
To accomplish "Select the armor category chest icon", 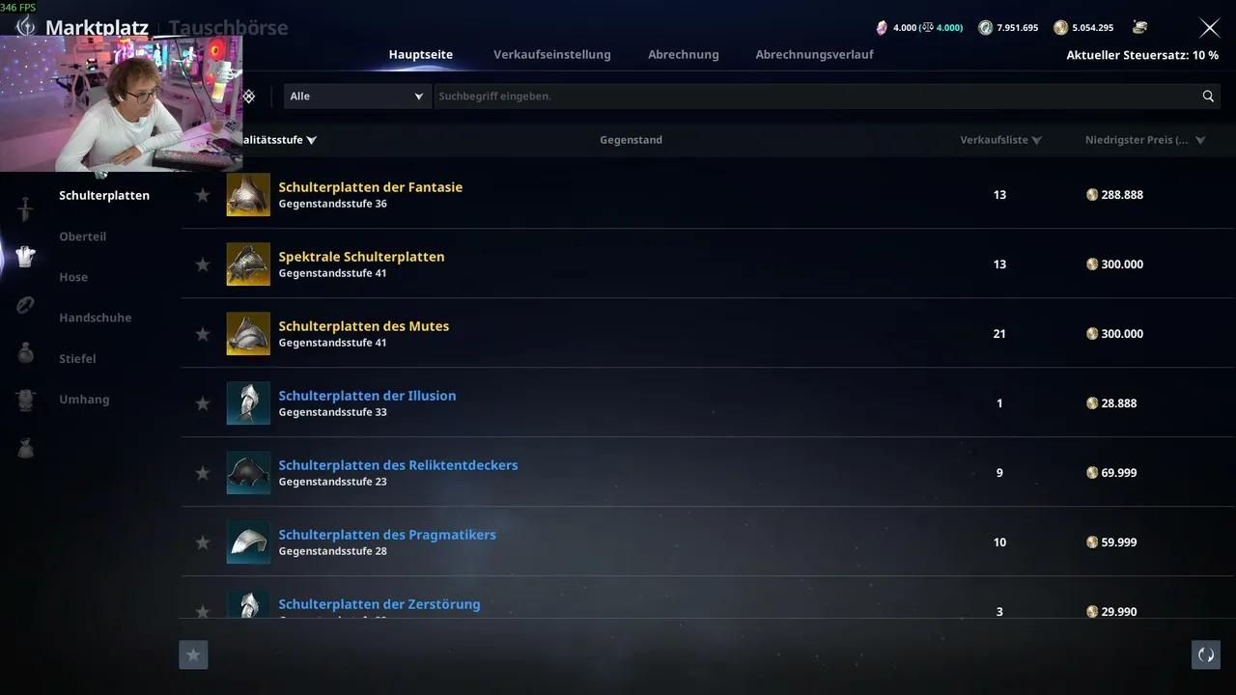I will (25, 256).
